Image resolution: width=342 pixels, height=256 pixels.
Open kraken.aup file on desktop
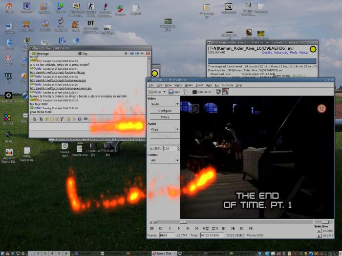point(80,151)
